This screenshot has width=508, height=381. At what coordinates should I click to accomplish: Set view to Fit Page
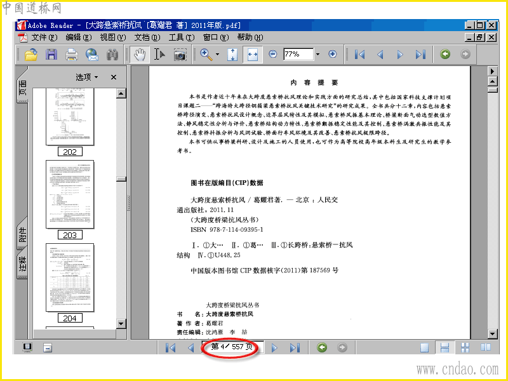[x=232, y=55]
